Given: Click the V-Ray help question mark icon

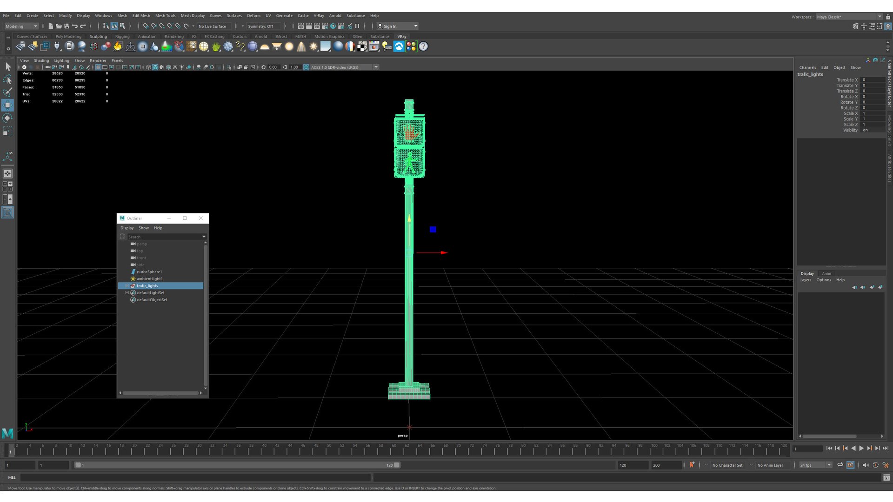Looking at the screenshot, I should click(423, 46).
